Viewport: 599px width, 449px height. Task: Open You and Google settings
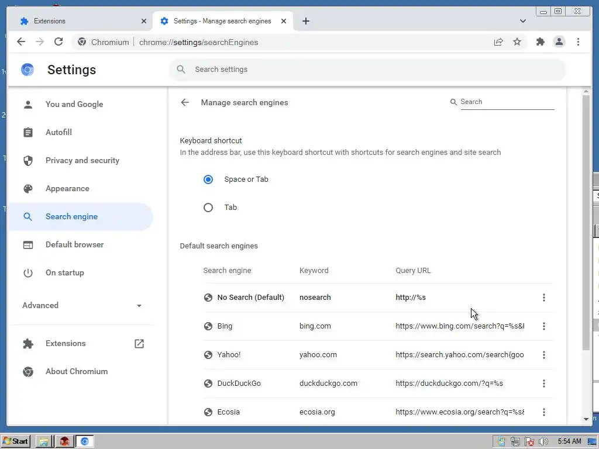click(x=81, y=104)
